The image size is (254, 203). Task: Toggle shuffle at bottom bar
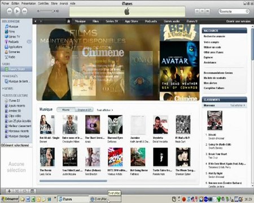tap(17, 191)
